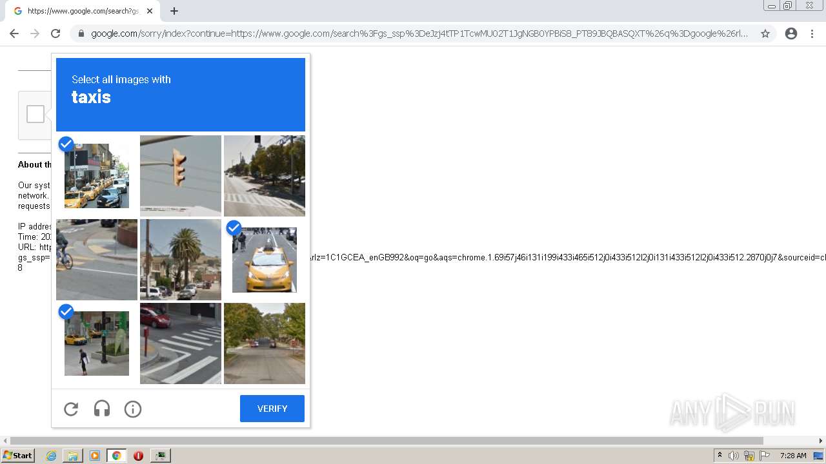
Task: Show hidden system tray icons
Action: [720, 456]
